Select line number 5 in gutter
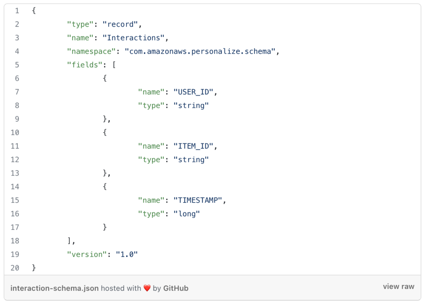 tap(17, 65)
